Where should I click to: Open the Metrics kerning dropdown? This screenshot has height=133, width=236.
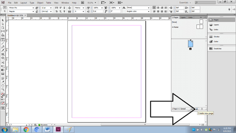[x=83, y=8]
